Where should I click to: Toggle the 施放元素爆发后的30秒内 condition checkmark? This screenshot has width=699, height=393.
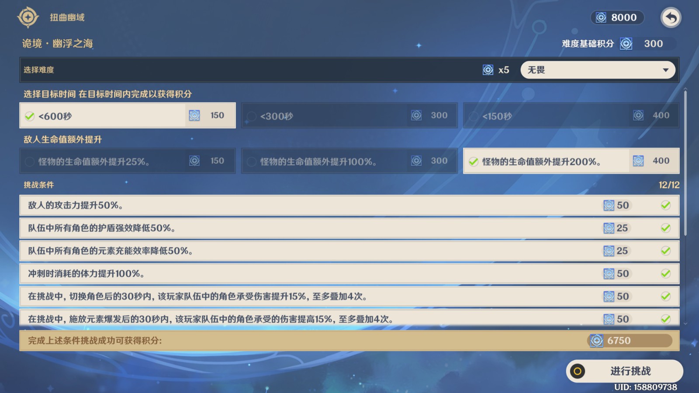tap(665, 319)
